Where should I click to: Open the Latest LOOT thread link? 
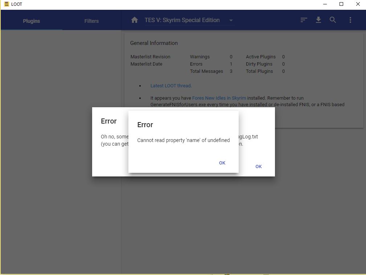pos(170,86)
